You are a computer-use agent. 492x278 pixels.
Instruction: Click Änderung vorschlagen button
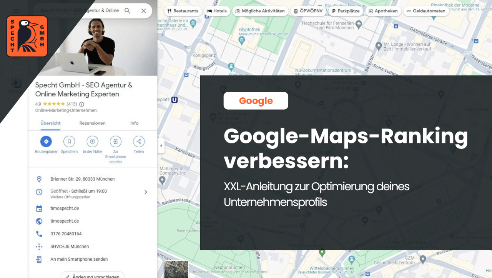pos(92,276)
